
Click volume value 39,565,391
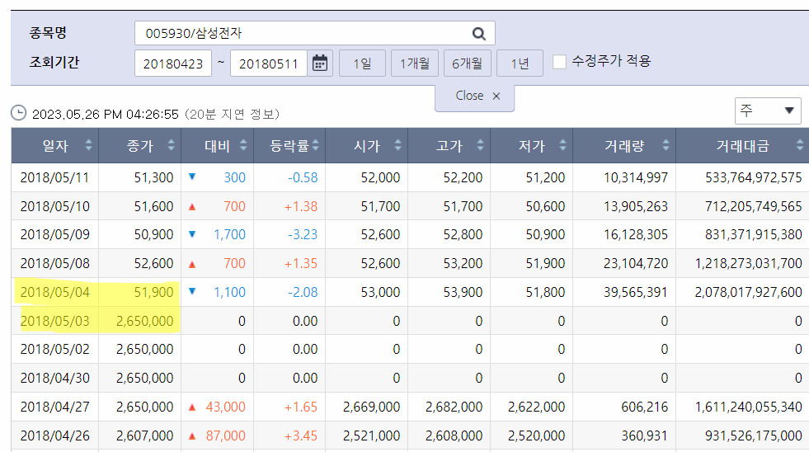click(x=636, y=292)
